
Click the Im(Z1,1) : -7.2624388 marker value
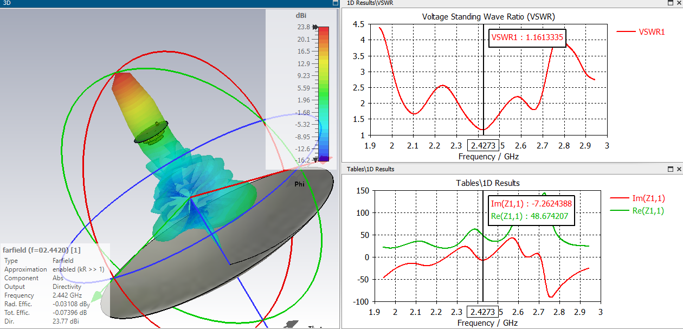pos(531,204)
